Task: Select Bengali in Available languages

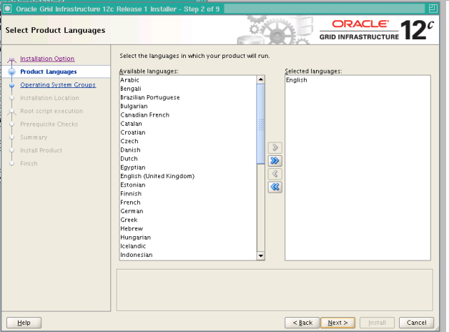Action: [188, 89]
